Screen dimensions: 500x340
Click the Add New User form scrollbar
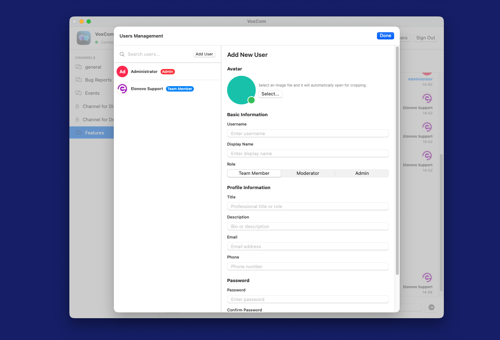tap(397, 161)
